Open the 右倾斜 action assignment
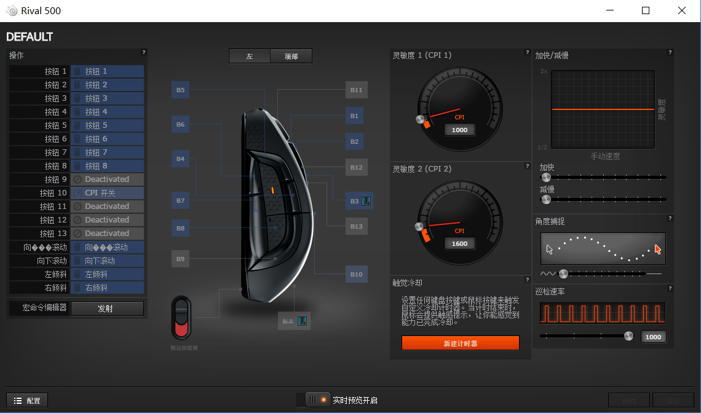Screen dimensions: 701x413 107,288
